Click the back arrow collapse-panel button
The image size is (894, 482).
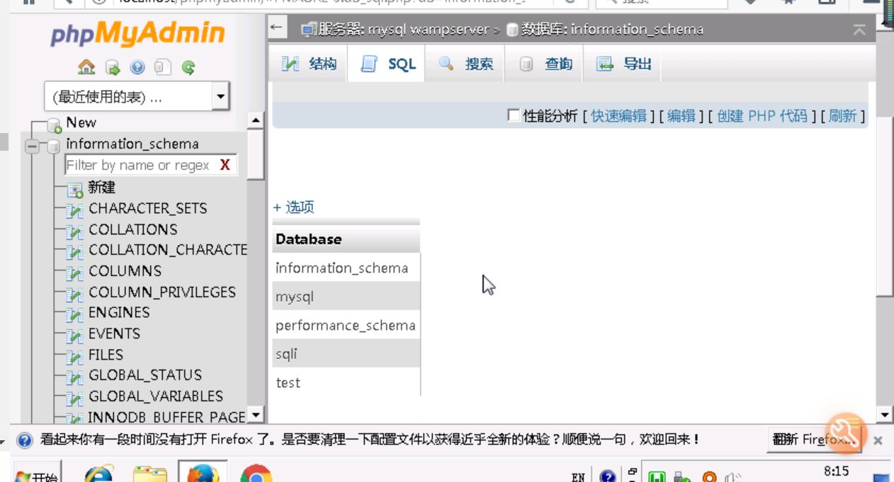277,28
